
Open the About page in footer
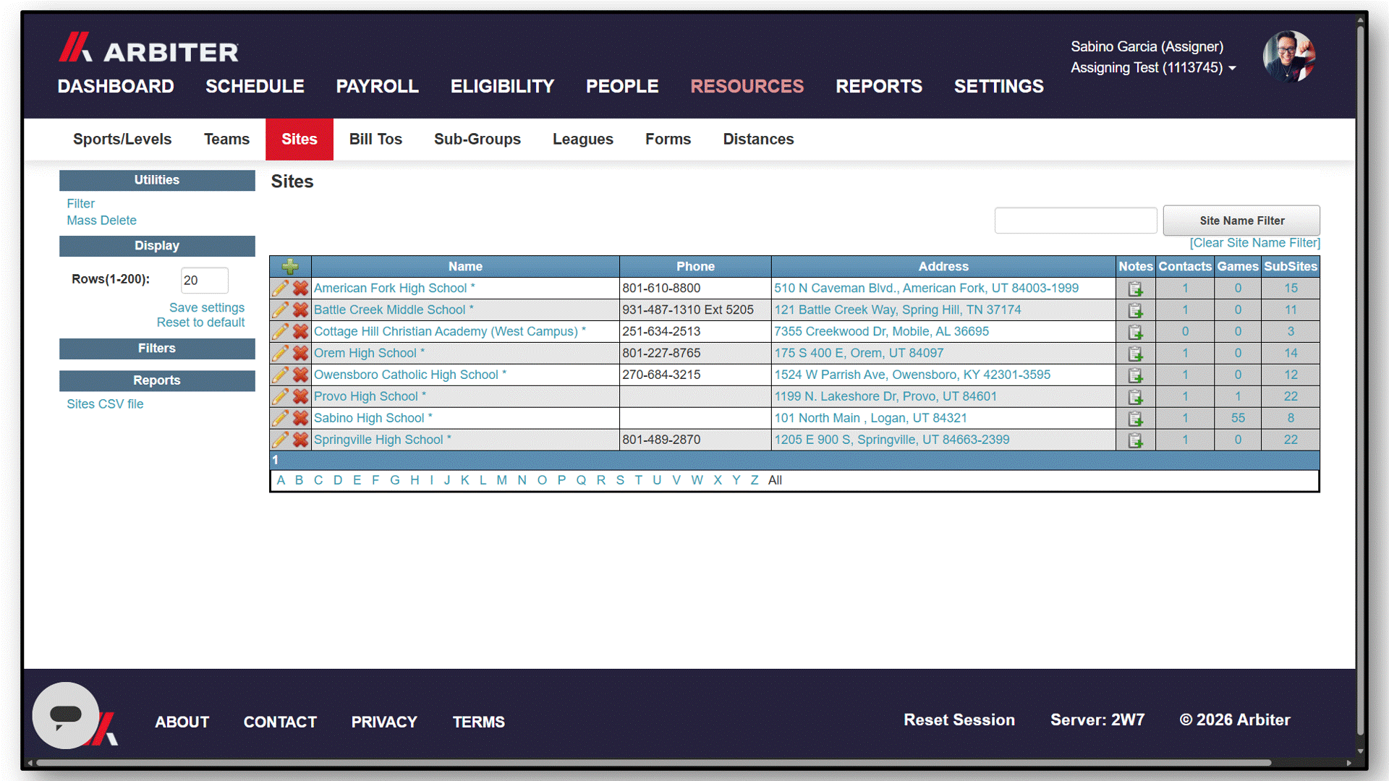point(182,722)
